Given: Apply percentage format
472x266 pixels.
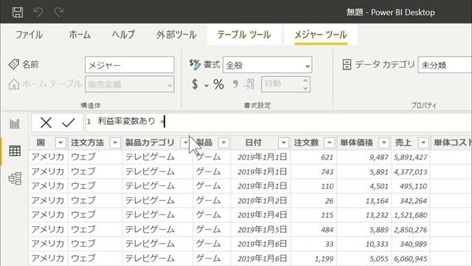Looking at the screenshot, I should [x=218, y=84].
